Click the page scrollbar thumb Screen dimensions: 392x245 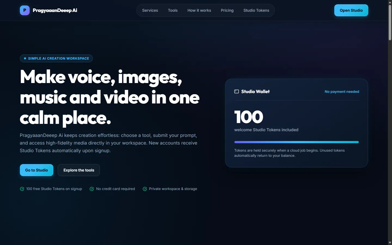click(x=390, y=22)
